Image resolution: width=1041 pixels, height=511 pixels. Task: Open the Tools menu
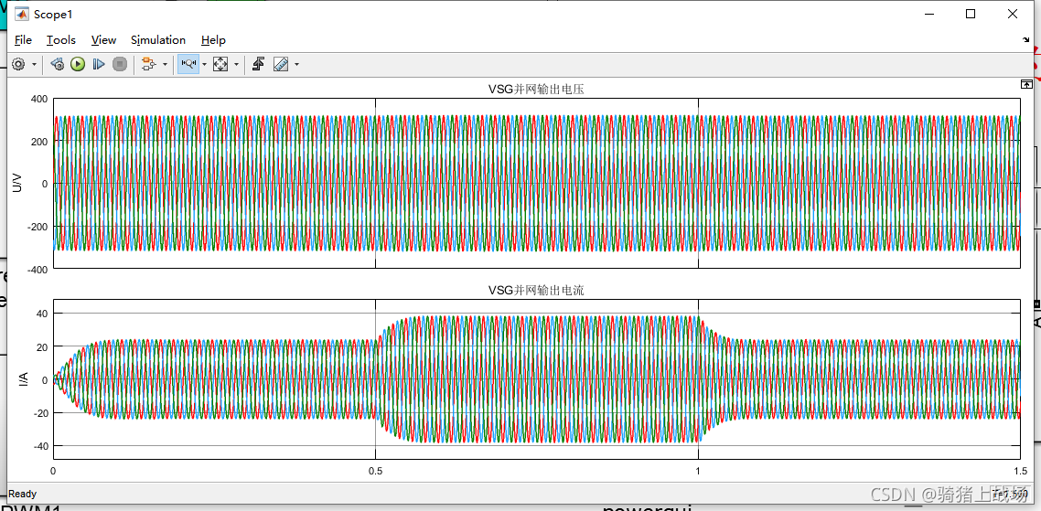pyautogui.click(x=61, y=40)
